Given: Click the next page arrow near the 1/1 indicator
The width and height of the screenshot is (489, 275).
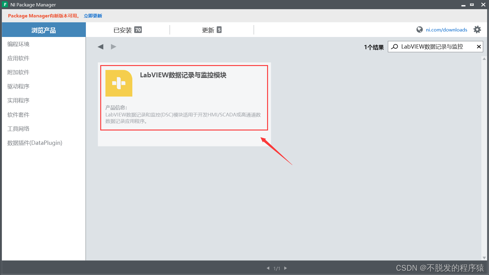Looking at the screenshot, I should click(285, 268).
